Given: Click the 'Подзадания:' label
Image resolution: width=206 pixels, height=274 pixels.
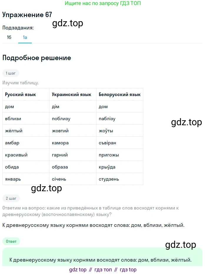Looking at the screenshot, I should point(18,28).
